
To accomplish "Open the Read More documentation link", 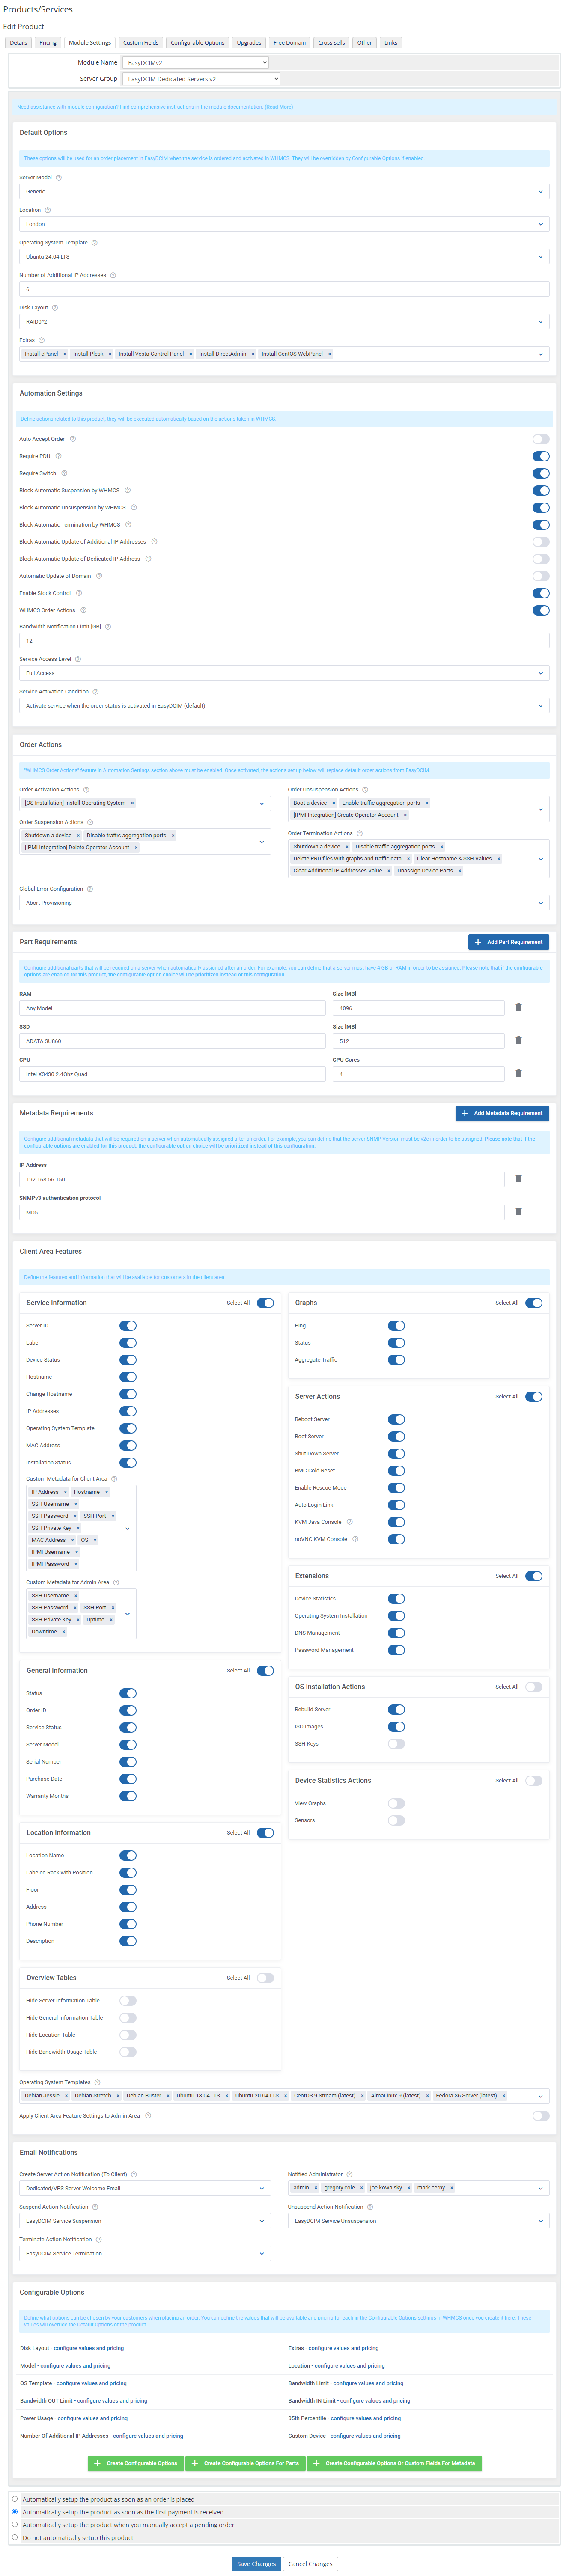I will tap(279, 107).
